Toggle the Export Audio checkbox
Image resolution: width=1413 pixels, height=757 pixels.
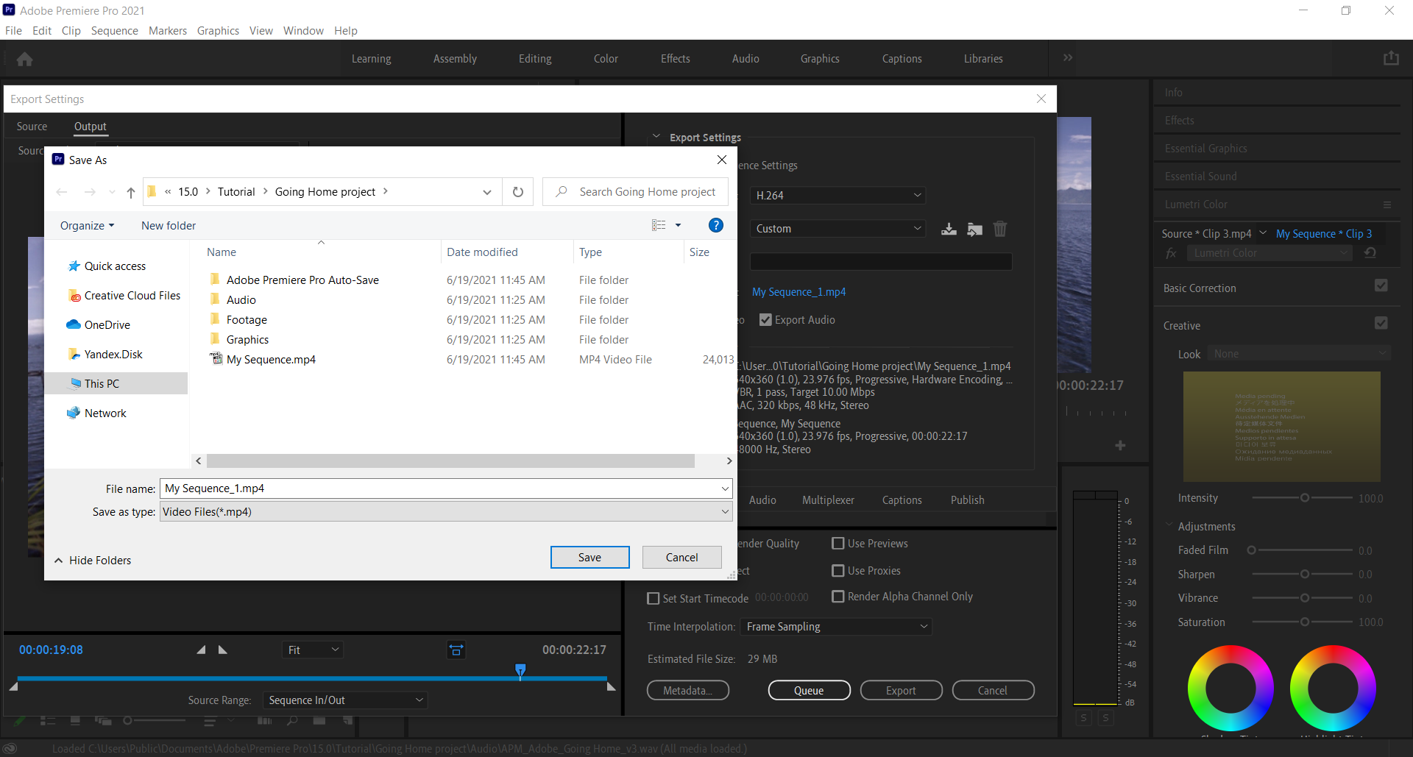765,320
